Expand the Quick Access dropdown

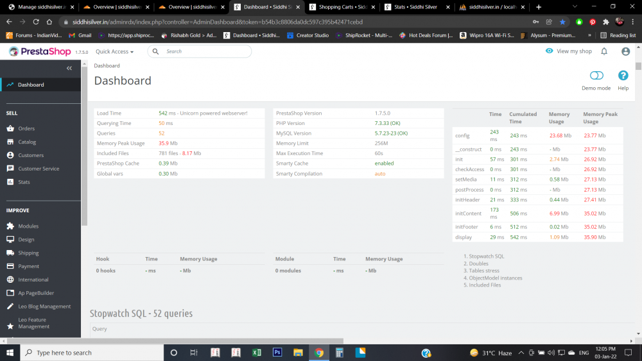(x=115, y=51)
